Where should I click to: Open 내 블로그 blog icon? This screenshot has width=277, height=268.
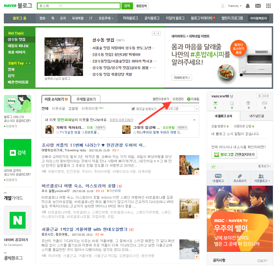218,178
